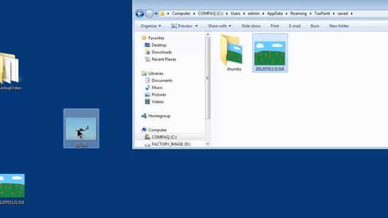Click the Favorites star icon

coord(144,38)
